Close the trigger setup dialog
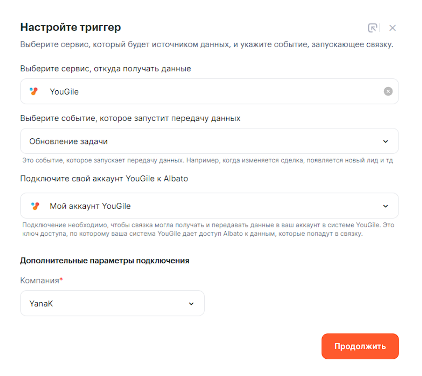 (x=393, y=28)
